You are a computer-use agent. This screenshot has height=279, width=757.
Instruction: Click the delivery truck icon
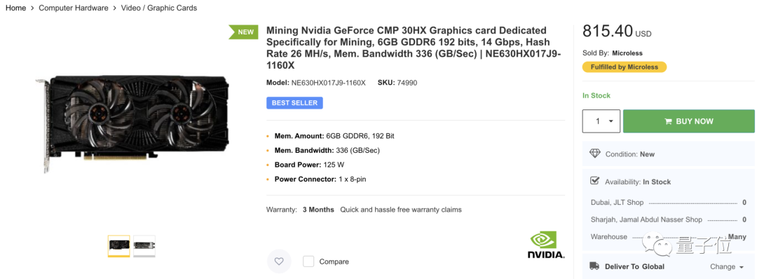(x=595, y=266)
